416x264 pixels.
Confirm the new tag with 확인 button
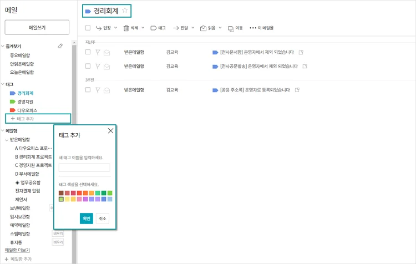[86, 219]
